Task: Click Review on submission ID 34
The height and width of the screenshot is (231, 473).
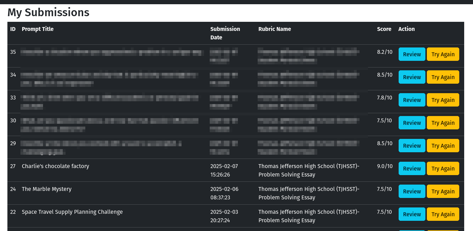Action: 412,77
